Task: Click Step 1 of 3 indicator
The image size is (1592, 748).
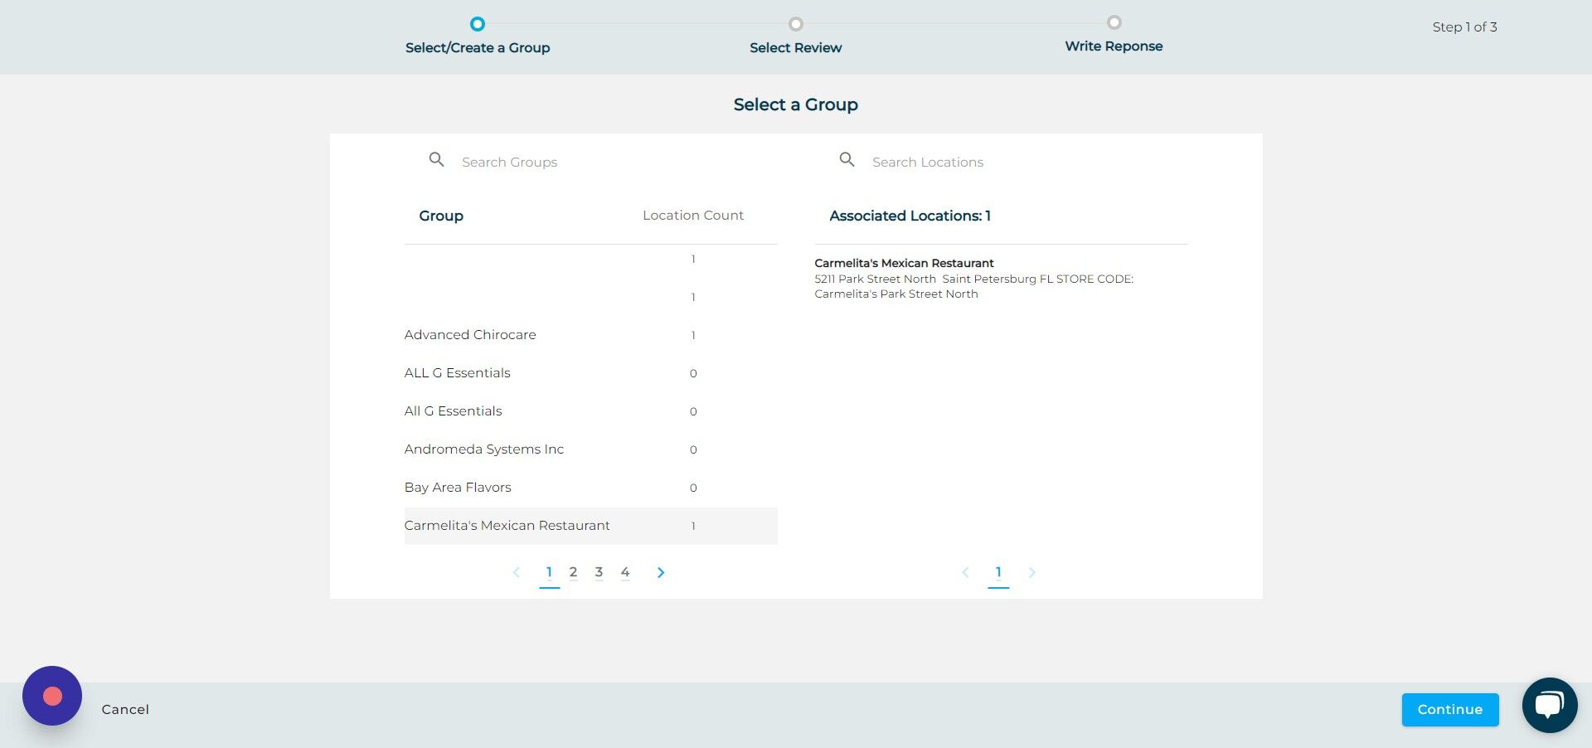Action: point(1464,27)
